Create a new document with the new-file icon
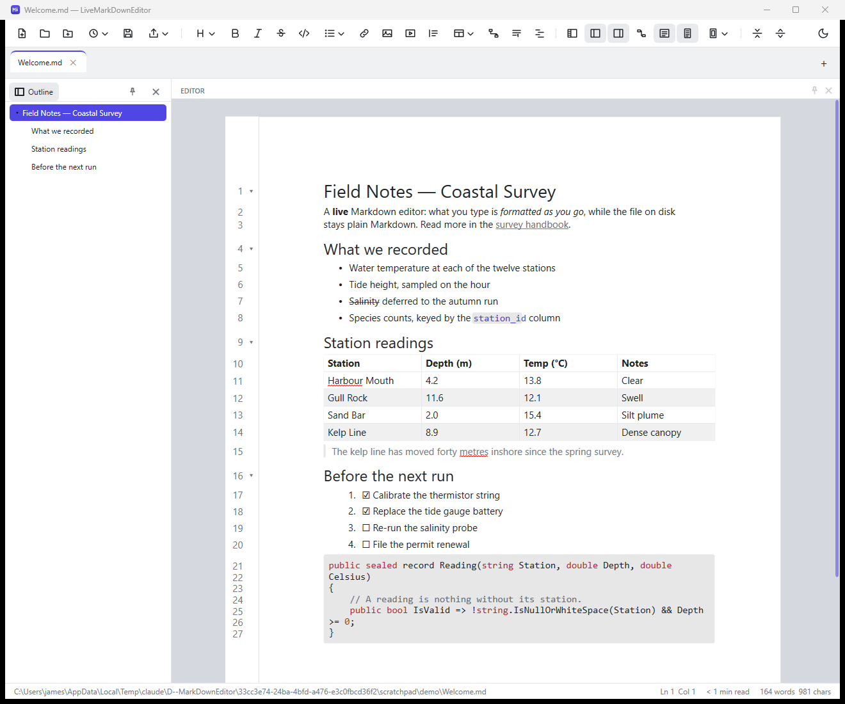This screenshot has height=704, width=845. [22, 33]
